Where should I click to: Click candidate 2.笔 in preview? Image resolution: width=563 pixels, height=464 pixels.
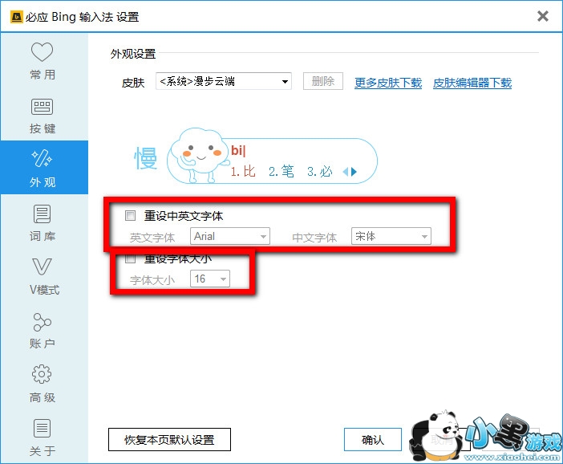click(x=281, y=172)
